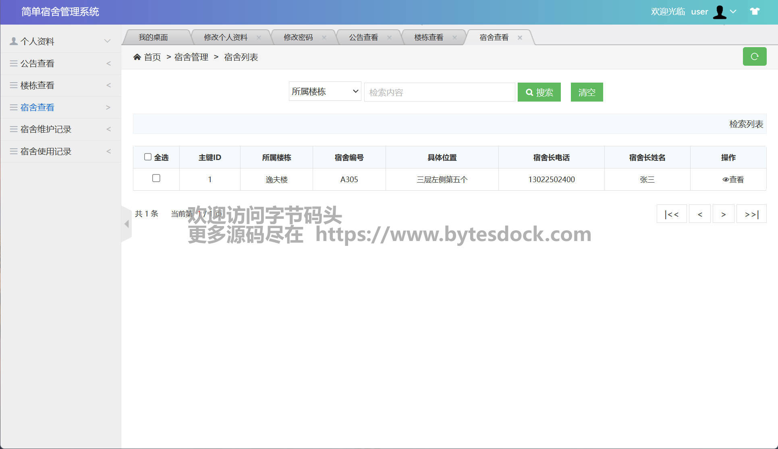The image size is (778, 449).
Task: Click the eye 查看 action for row 1
Action: (733, 179)
